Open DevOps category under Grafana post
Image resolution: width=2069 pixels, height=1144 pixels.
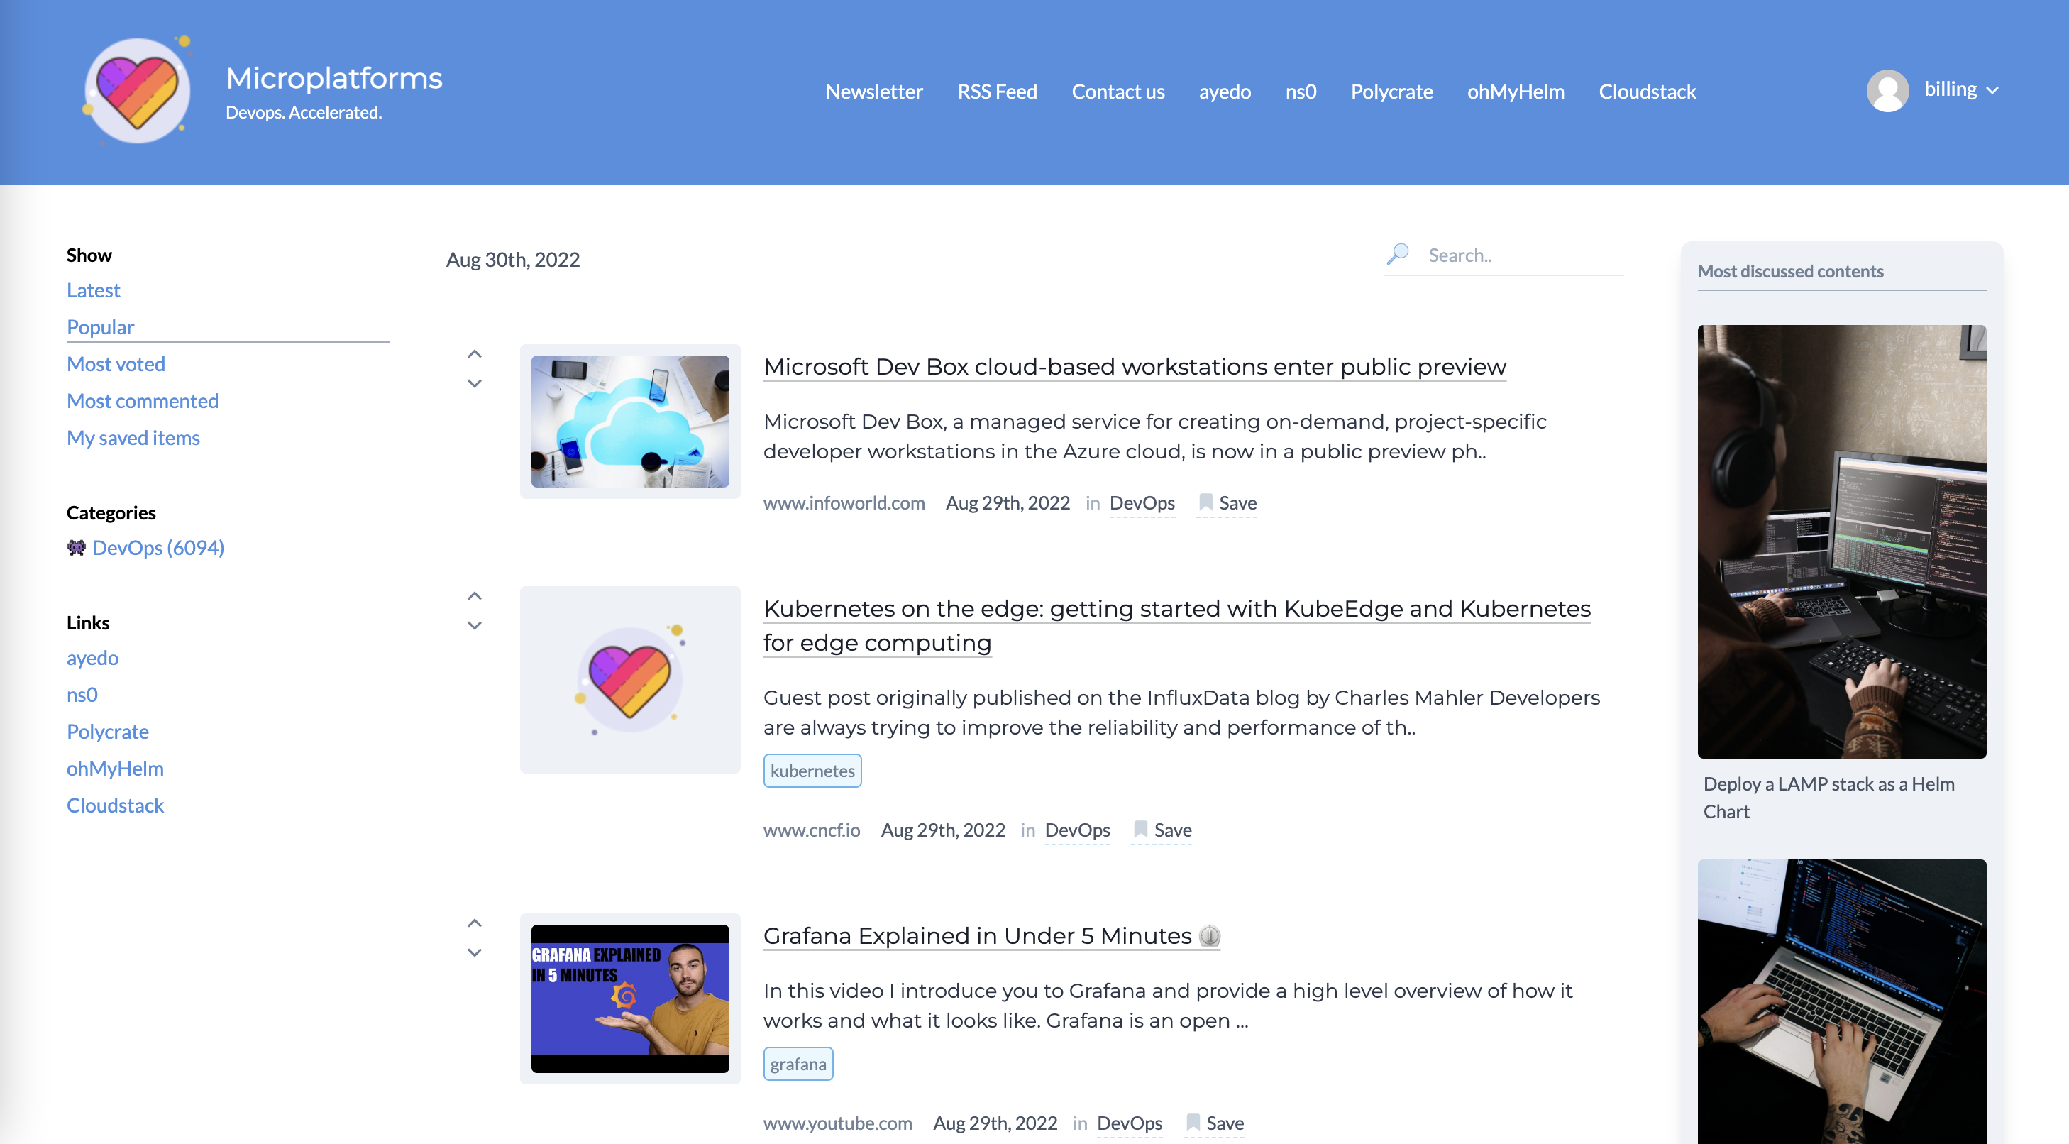coord(1130,1123)
